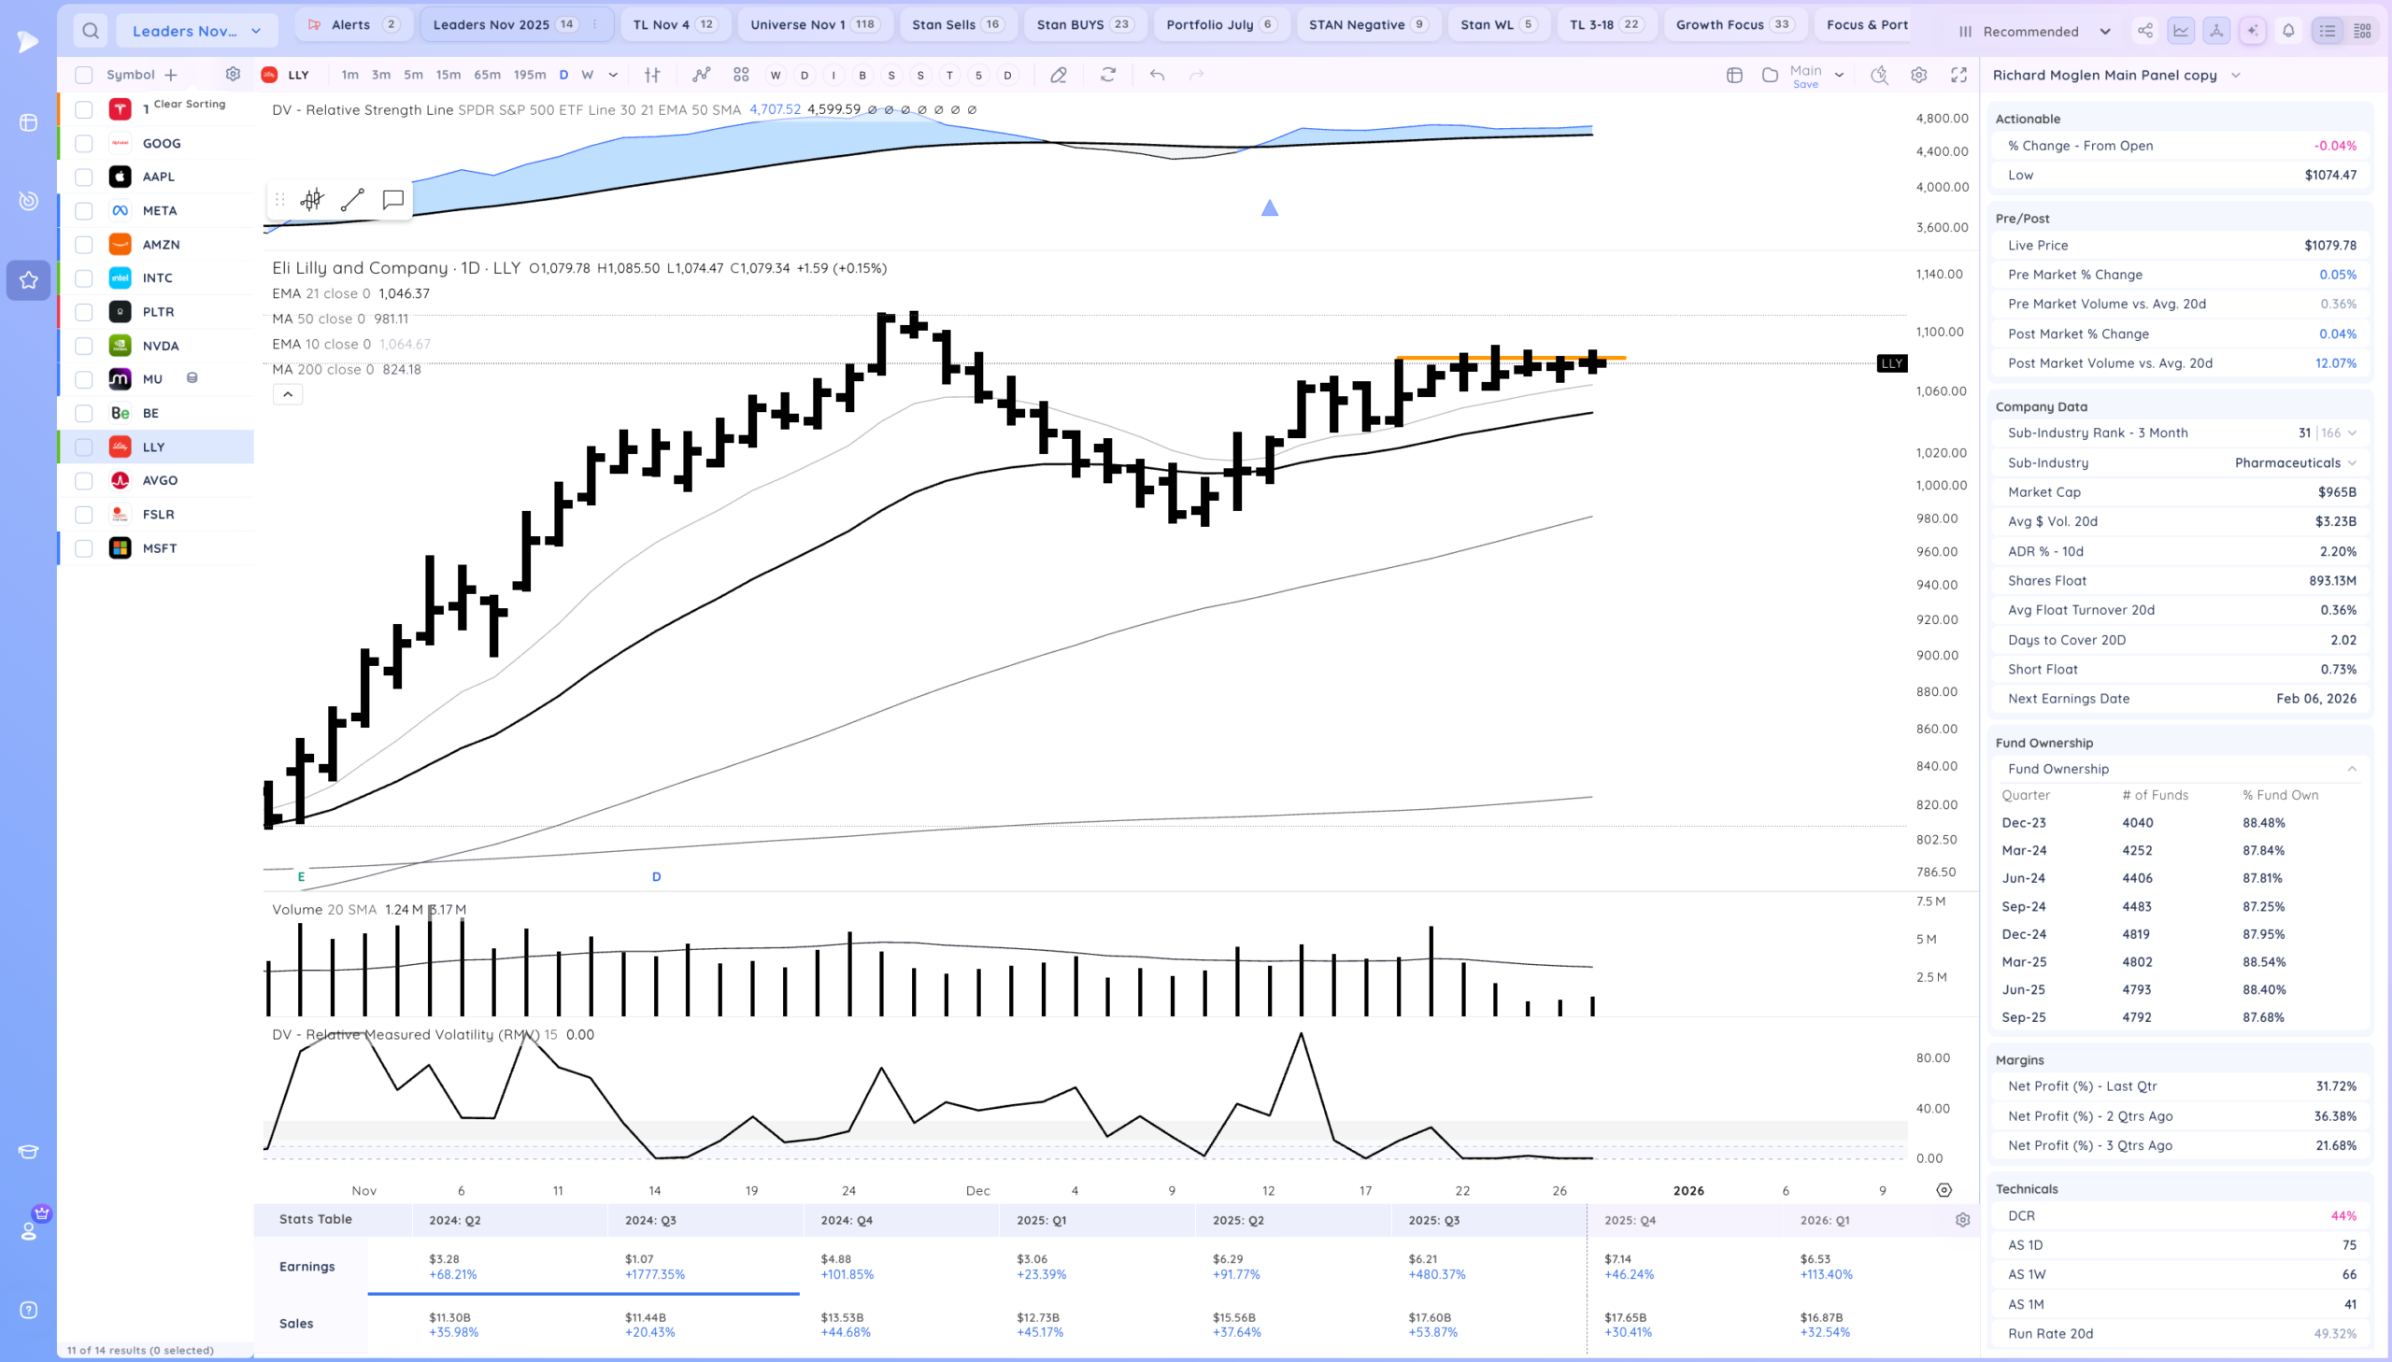
Task: Toggle the select-all Symbol checkbox
Action: [83, 75]
